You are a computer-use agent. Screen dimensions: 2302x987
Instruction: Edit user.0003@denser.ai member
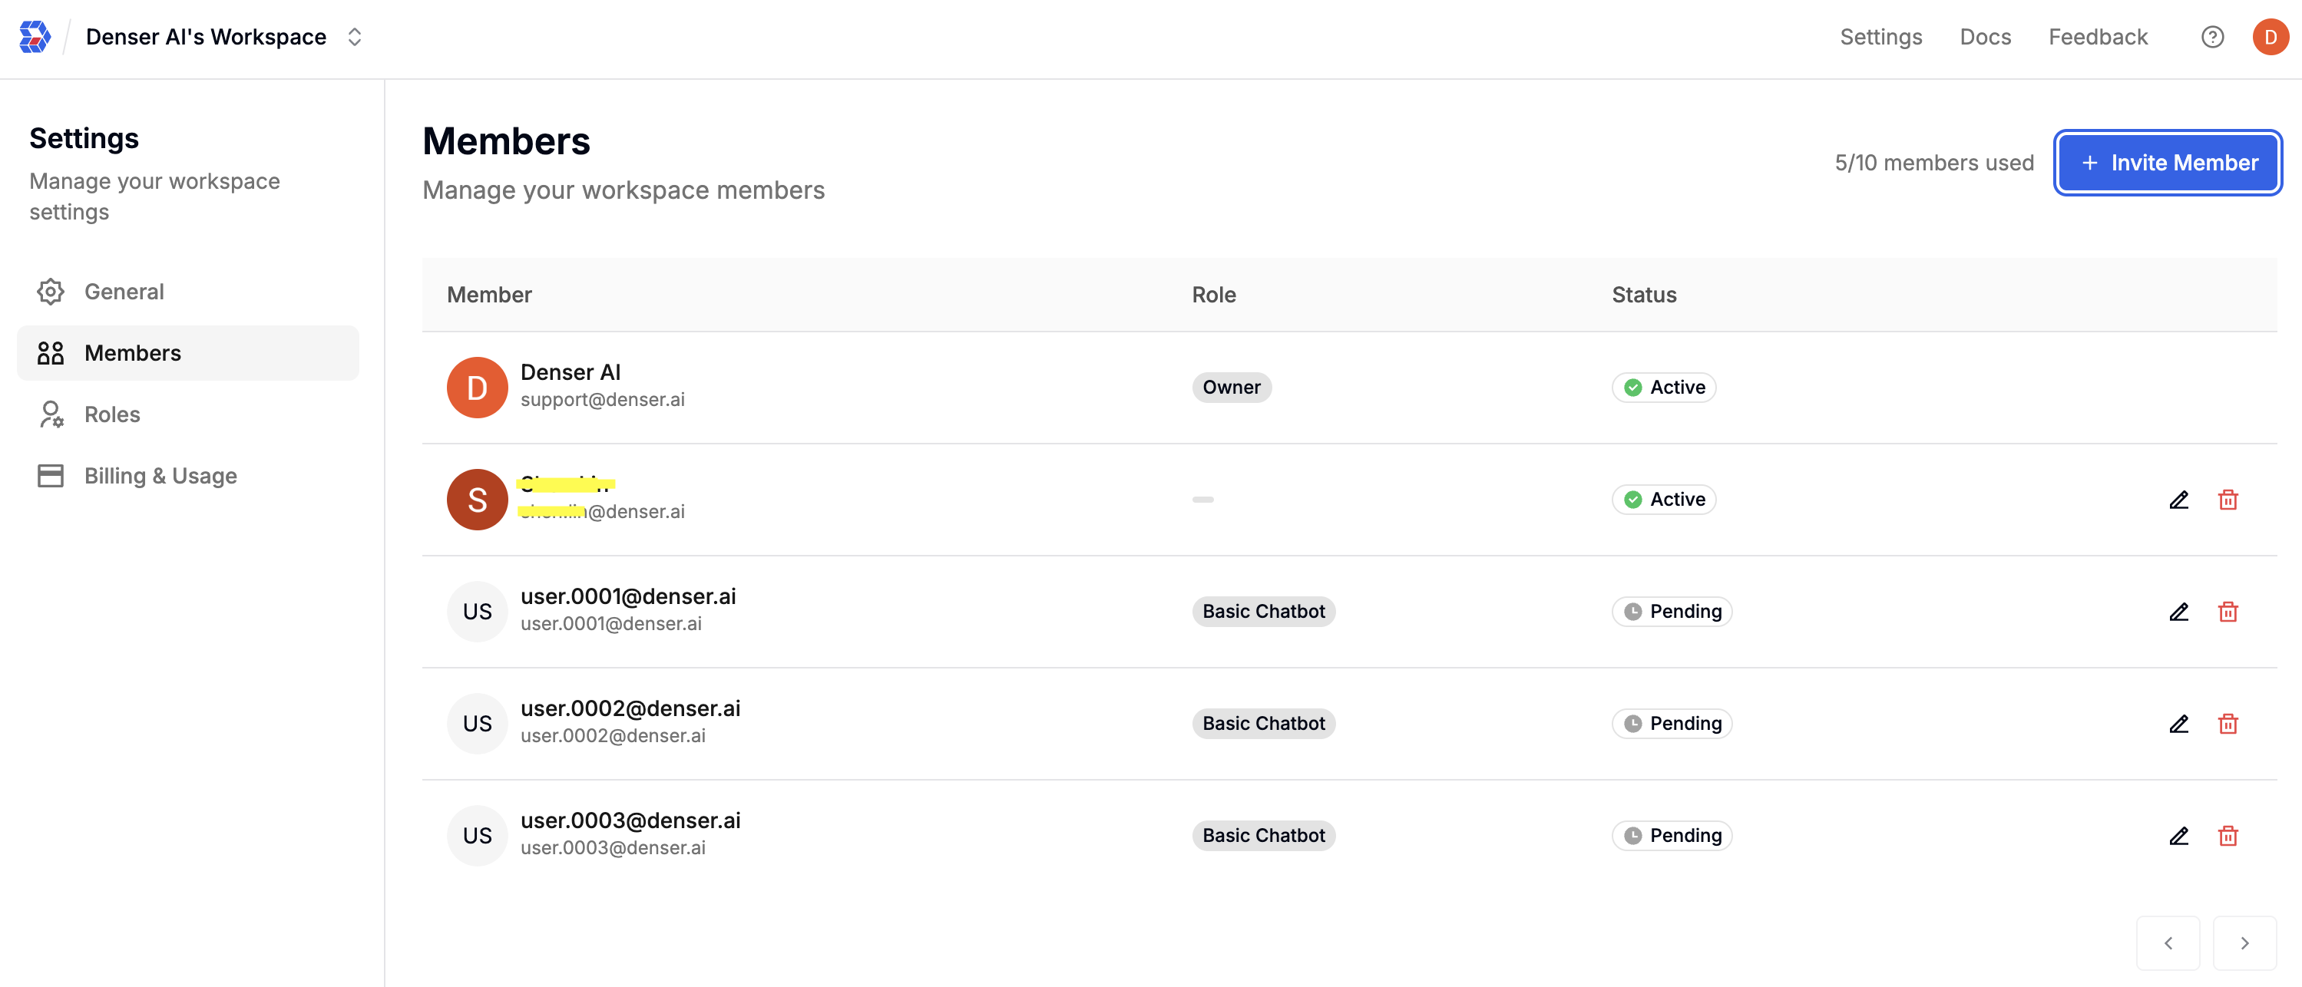tap(2178, 836)
